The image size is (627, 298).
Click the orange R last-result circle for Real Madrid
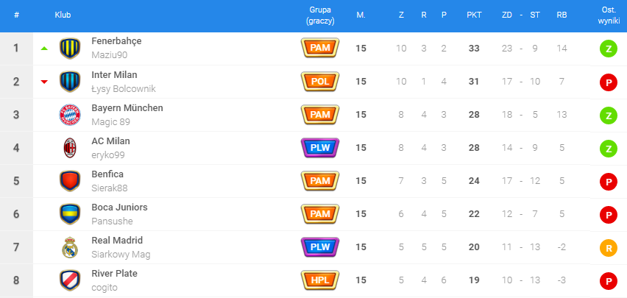point(608,247)
